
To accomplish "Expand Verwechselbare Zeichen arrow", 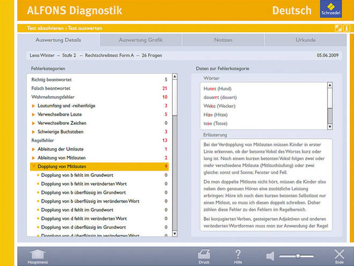I will click(33, 123).
